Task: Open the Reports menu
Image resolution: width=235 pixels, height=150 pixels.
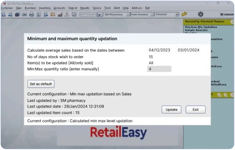Action: [x=85, y=8]
